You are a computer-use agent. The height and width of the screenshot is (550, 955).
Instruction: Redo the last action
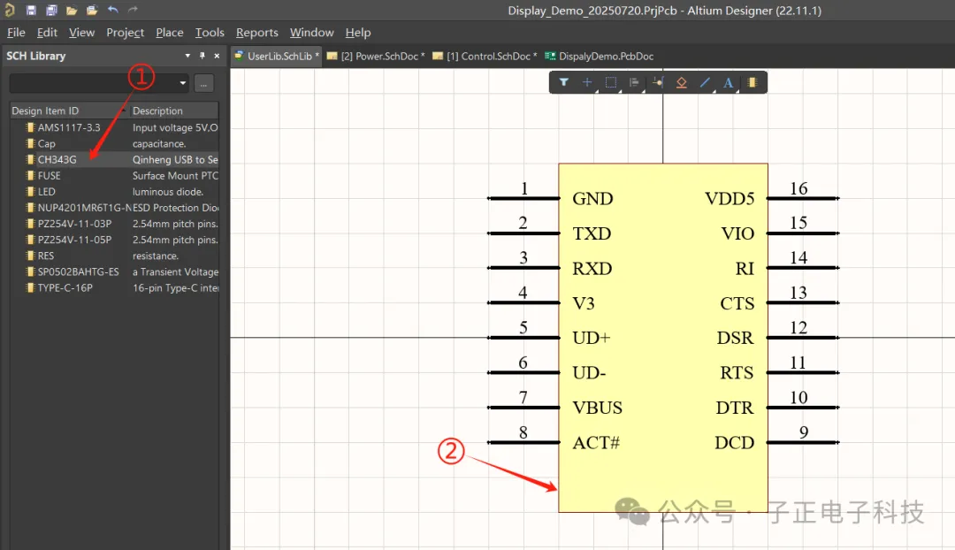click(133, 10)
